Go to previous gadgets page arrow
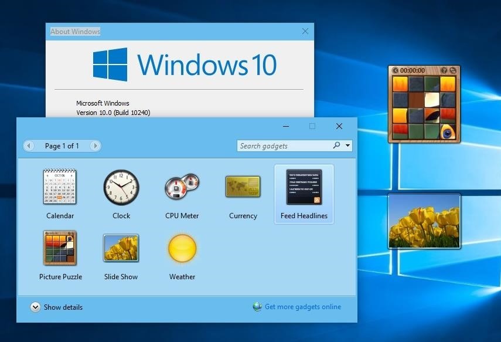 (29, 146)
